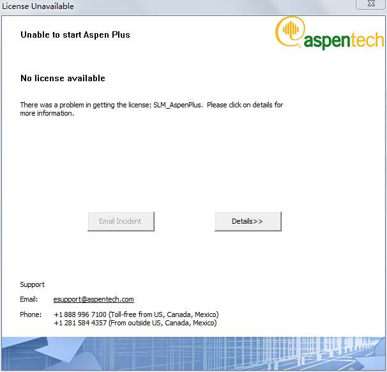Click the 'Email:' label
The height and width of the screenshot is (372, 387).
click(29, 299)
